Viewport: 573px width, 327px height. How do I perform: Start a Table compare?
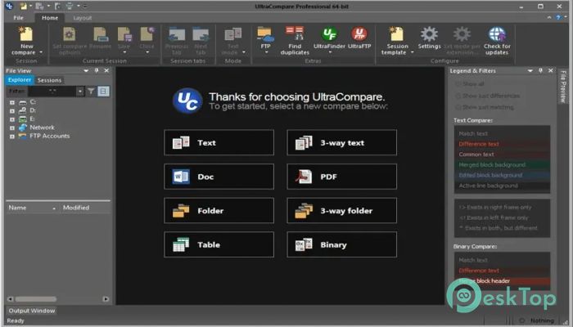(x=219, y=244)
